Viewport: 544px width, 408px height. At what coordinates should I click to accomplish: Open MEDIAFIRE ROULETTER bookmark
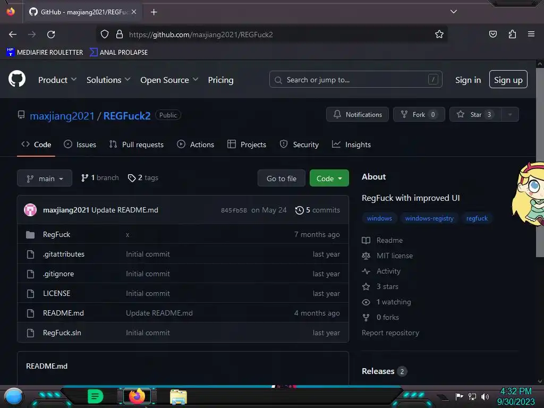click(x=45, y=53)
